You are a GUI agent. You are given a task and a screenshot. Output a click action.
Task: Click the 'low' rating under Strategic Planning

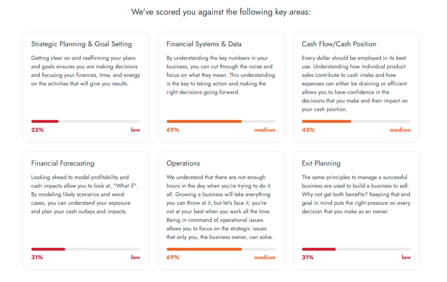coord(135,130)
